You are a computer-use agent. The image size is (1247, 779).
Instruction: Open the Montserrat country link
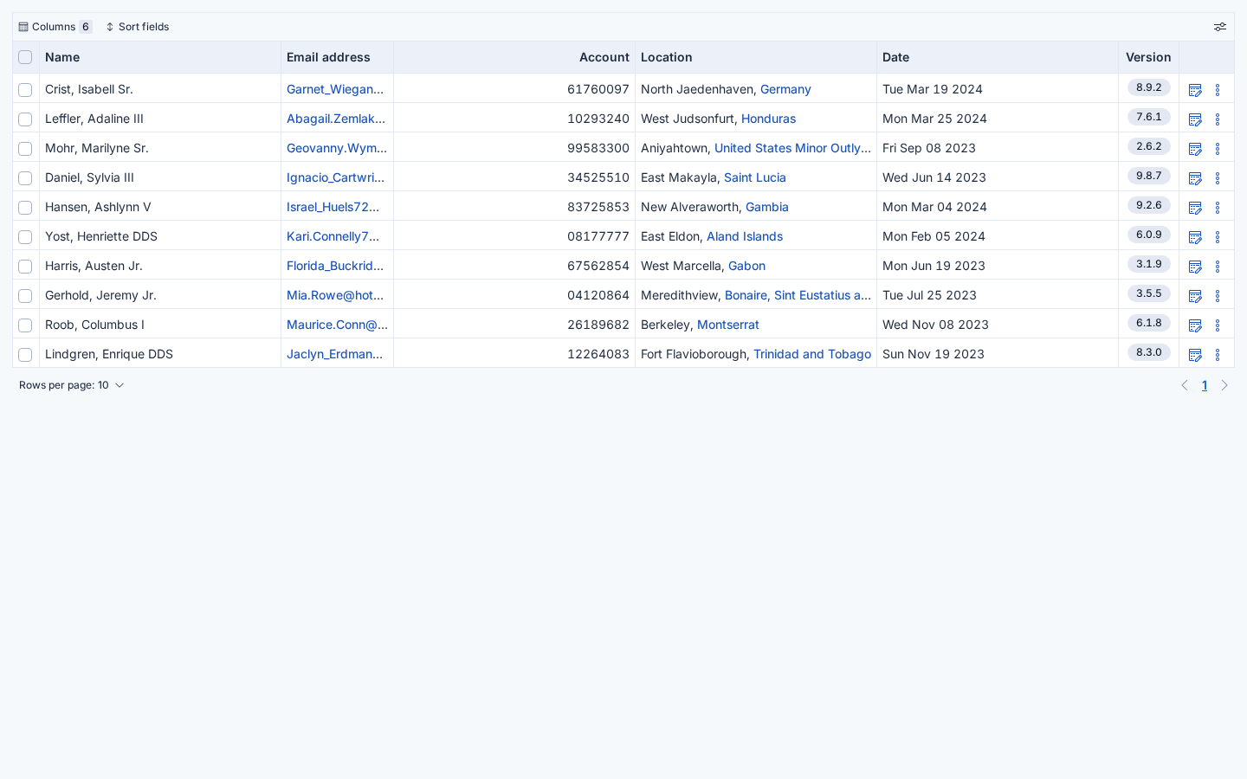(728, 325)
